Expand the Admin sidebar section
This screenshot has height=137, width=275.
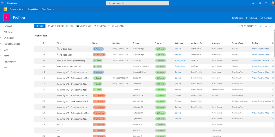click(1, 56)
